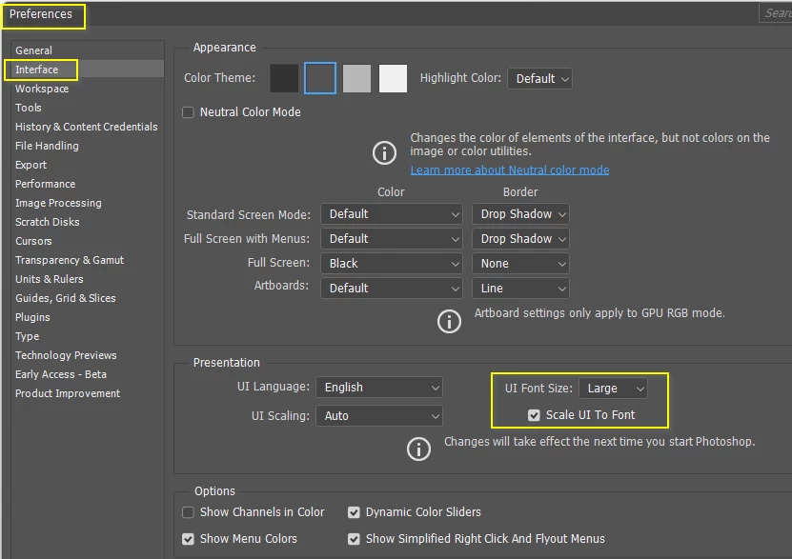Enable Show Channels in Color

coord(188,512)
